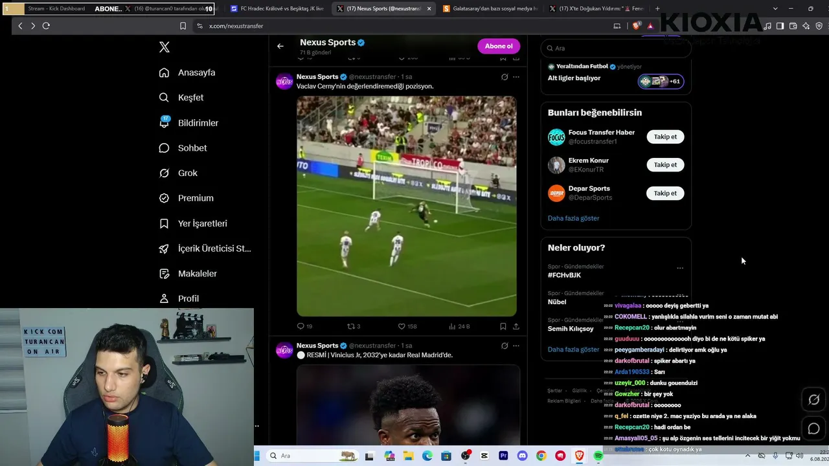Bookmark this page in the address bar

coord(183,26)
